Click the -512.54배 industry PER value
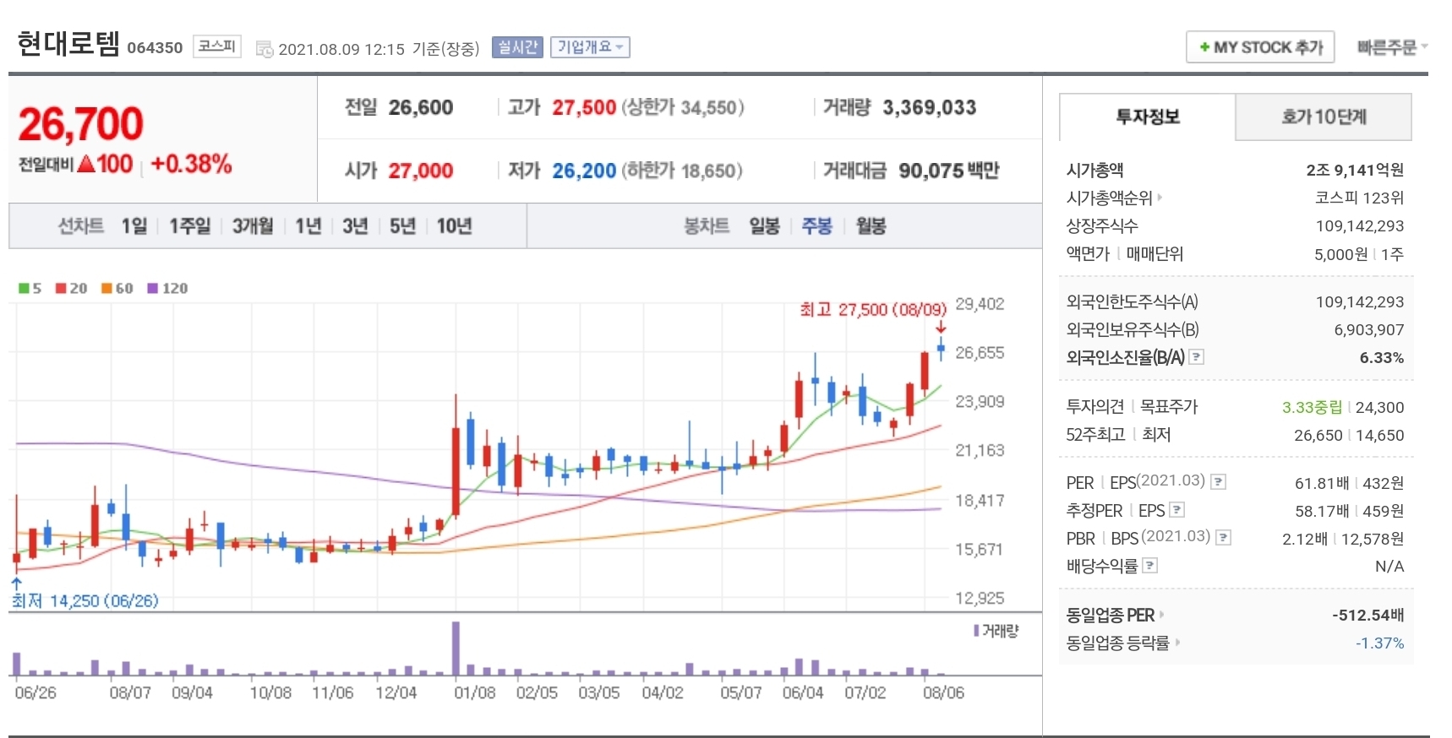 (1367, 615)
